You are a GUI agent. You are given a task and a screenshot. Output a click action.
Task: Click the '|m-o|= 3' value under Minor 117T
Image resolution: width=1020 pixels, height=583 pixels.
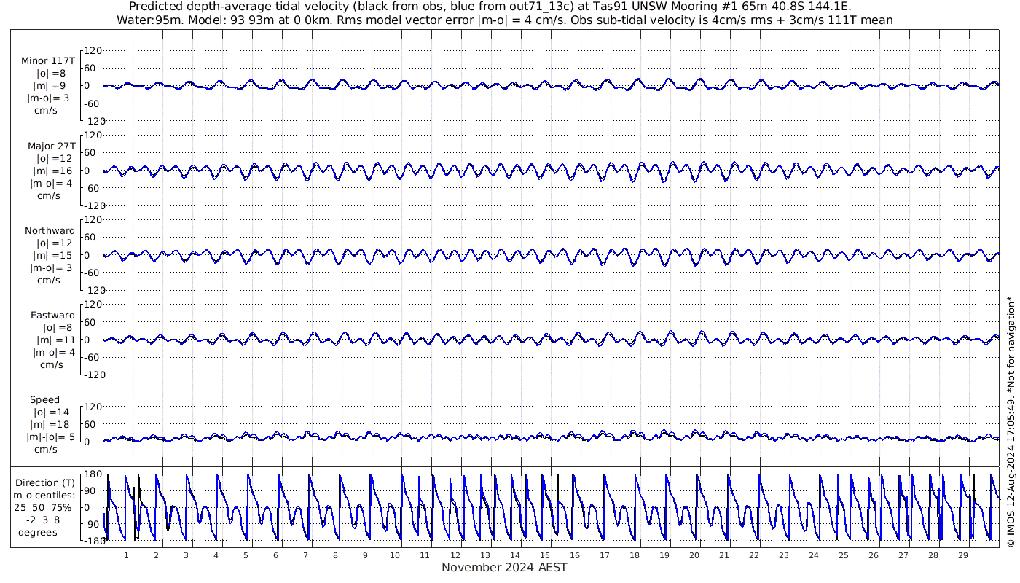tap(49, 98)
